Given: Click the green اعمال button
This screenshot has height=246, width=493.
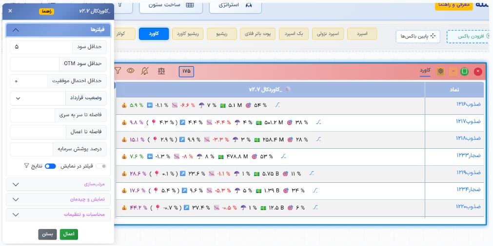Looking at the screenshot, I should 69,234.
